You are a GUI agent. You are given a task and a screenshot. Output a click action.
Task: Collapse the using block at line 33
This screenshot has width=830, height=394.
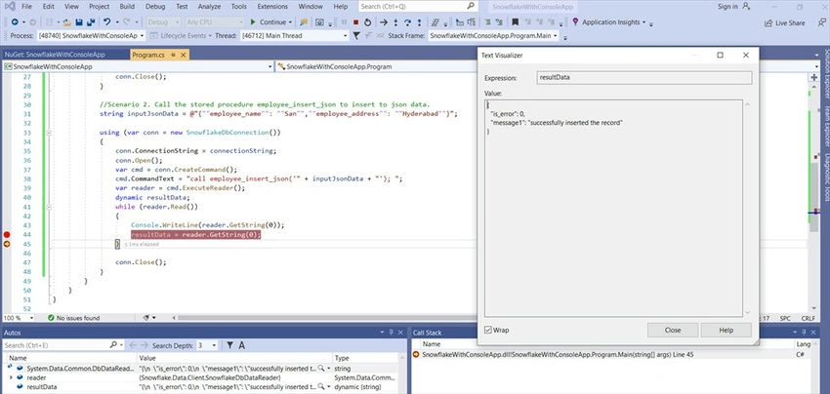49,133
